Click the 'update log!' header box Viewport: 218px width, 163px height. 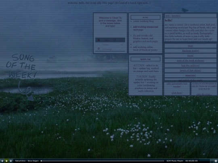145,59
